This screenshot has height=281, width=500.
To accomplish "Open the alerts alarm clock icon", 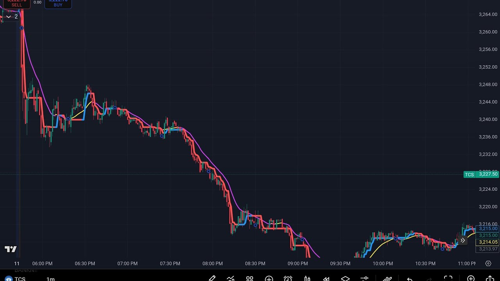I will click(288, 279).
